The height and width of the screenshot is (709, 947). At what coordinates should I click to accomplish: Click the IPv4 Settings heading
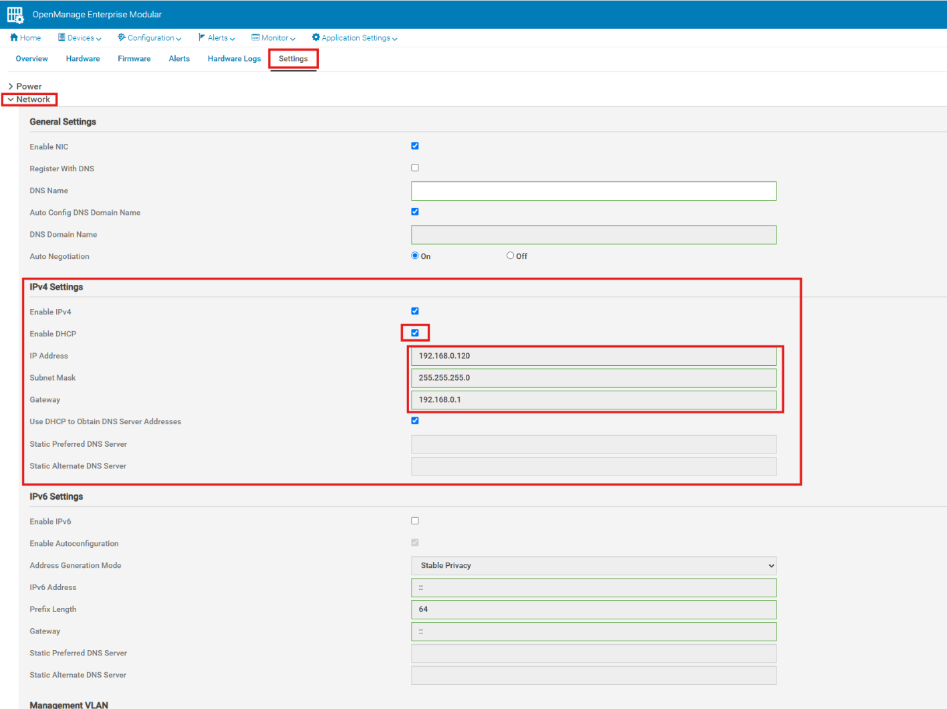coord(56,287)
